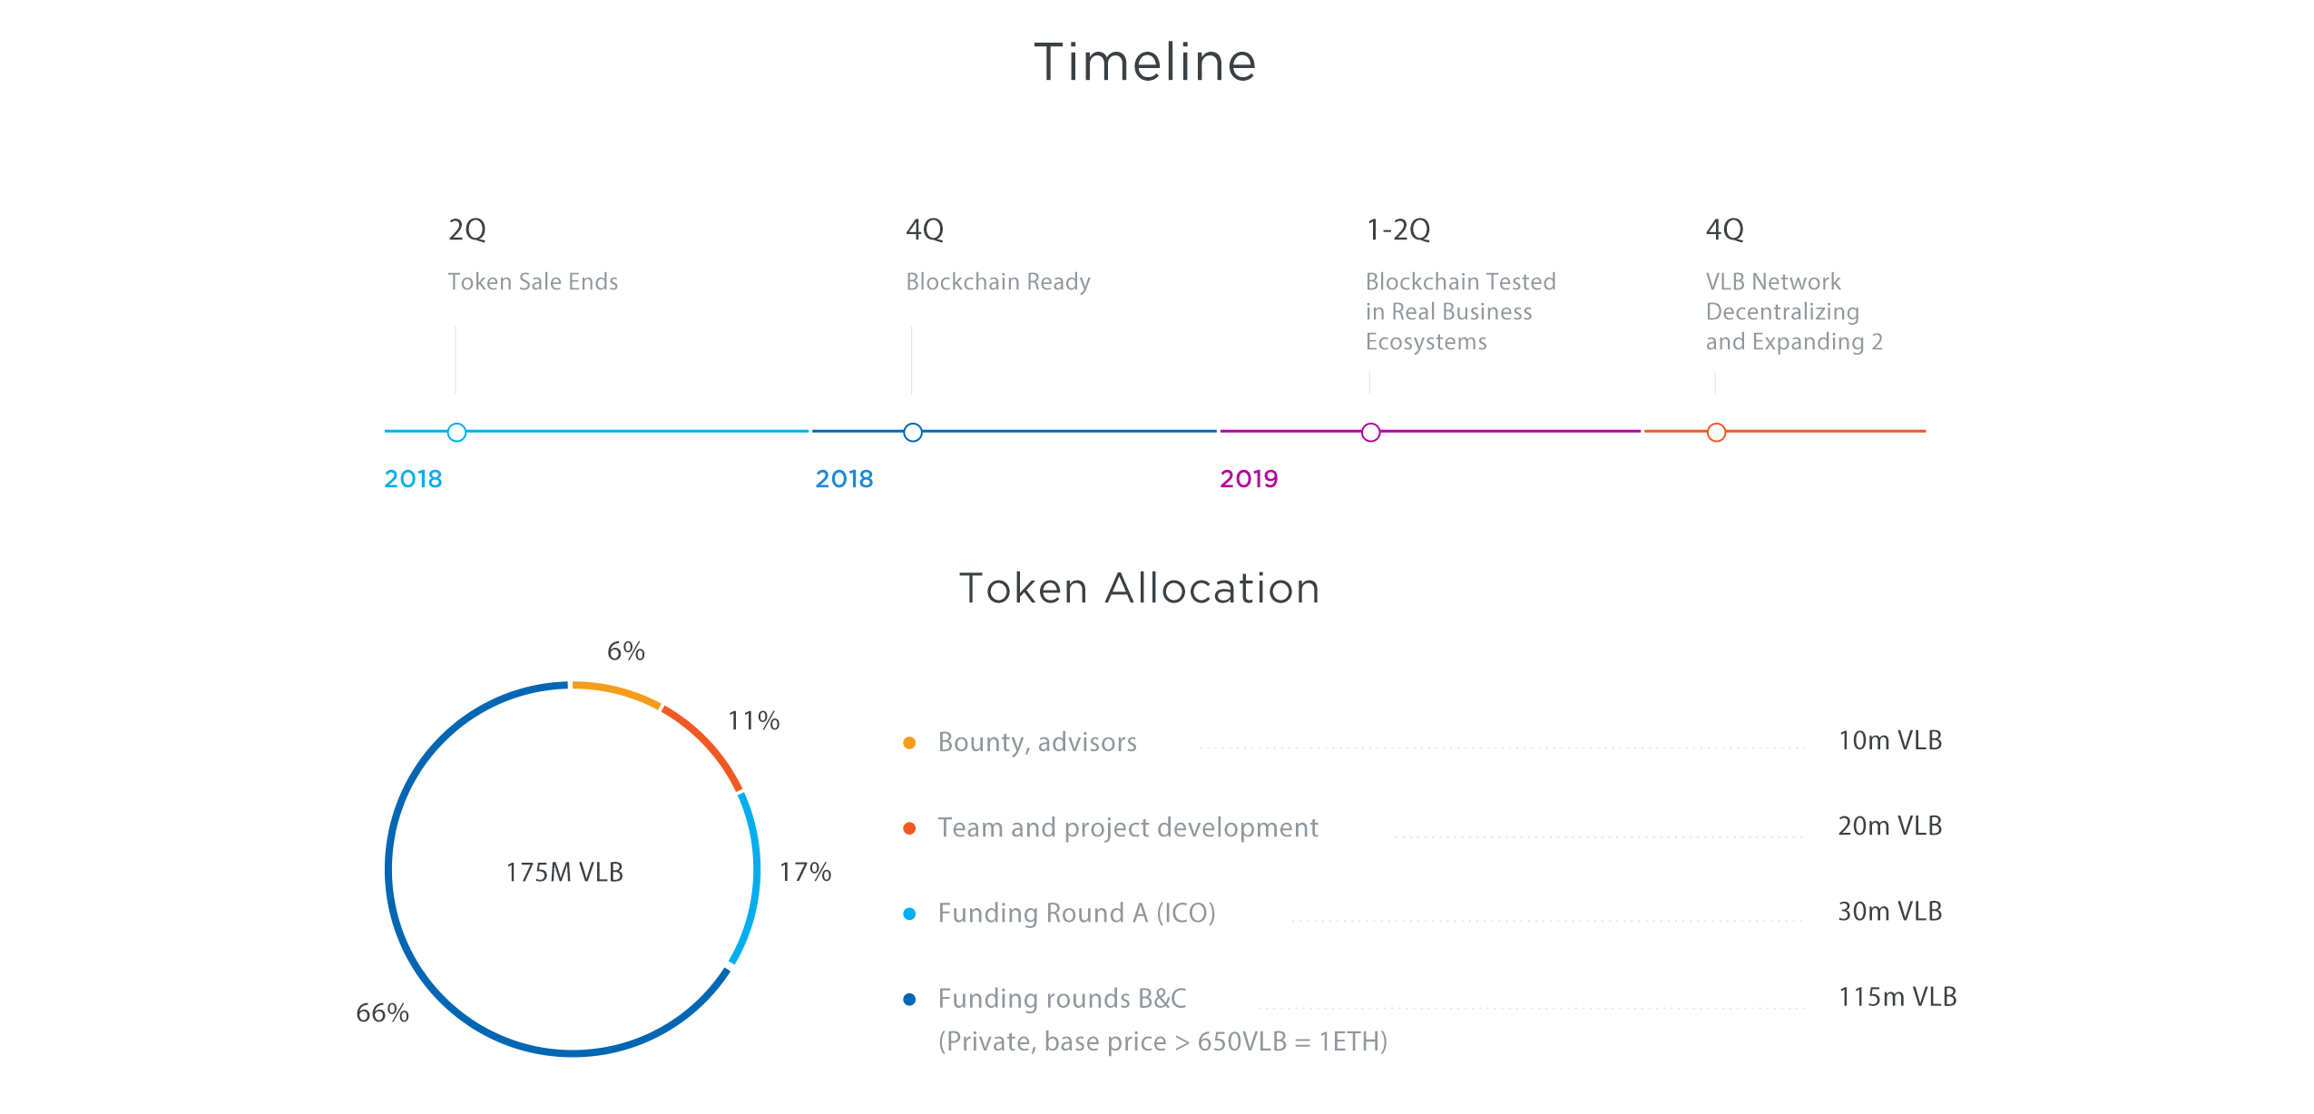Click the purple 1-2Q 2019 timeline marker
Viewport: 2314px width, 1114px height.
coord(1371,432)
